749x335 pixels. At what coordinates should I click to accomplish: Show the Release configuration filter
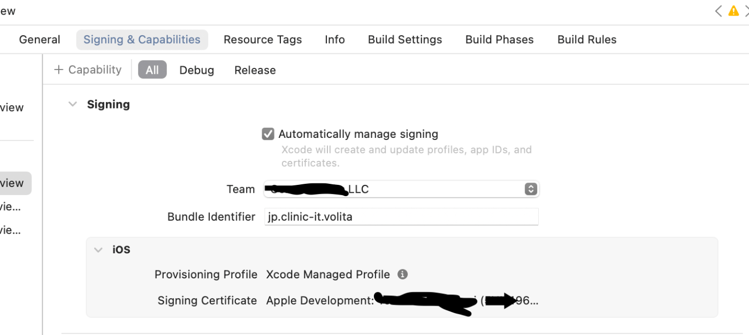point(255,70)
